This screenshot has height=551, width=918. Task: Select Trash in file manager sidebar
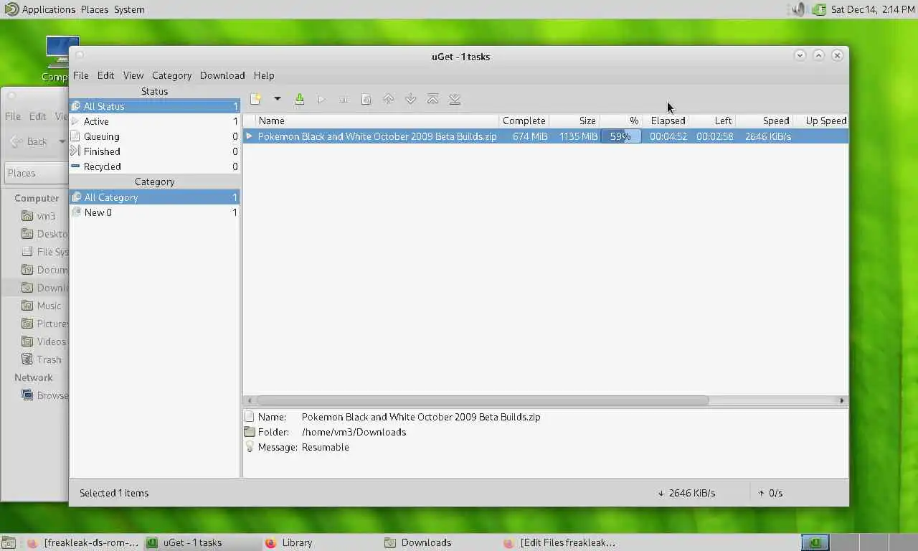click(42, 359)
